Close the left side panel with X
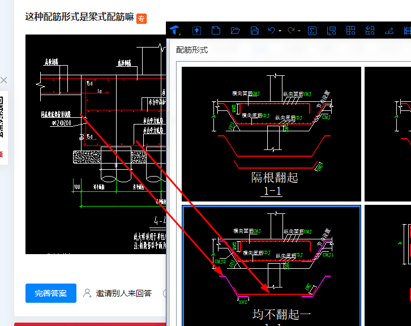Screen dimensions: 411x326 coord(3,80)
